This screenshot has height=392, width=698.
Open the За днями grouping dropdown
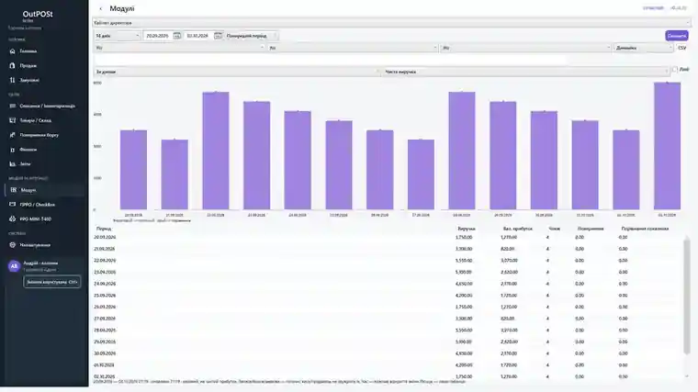pos(237,72)
